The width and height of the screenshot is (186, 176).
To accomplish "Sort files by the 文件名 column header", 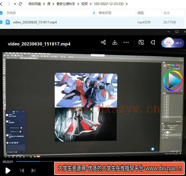I will [x=11, y=13].
